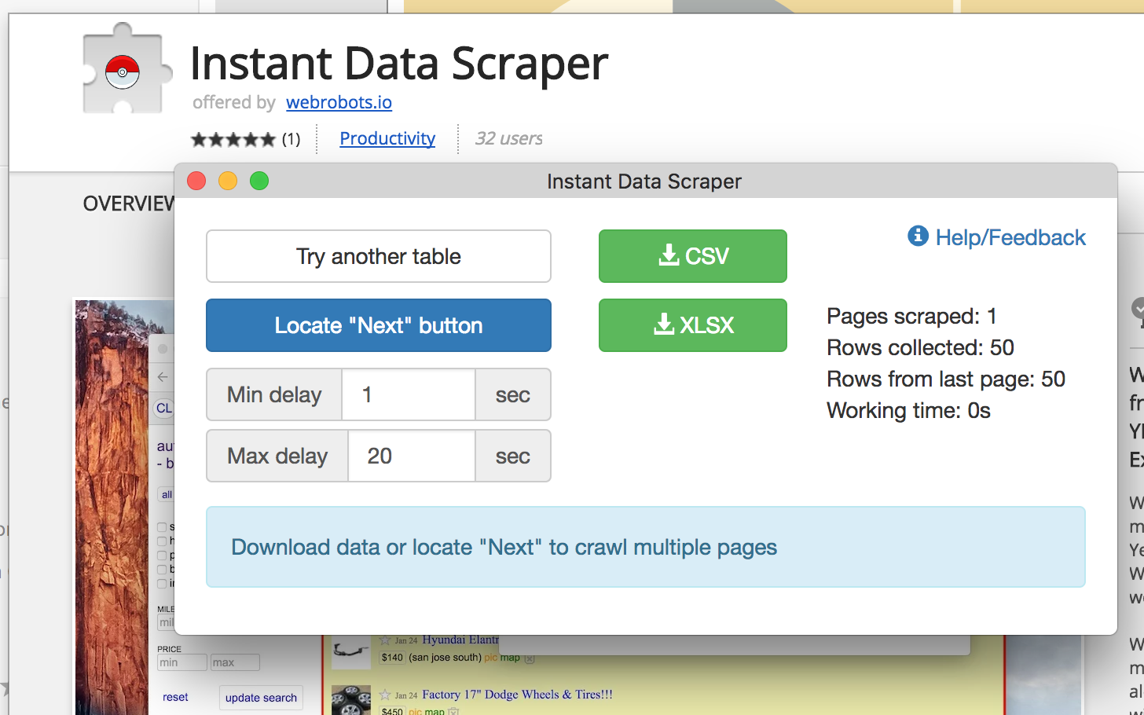Open the Productivity category link

pyautogui.click(x=387, y=138)
